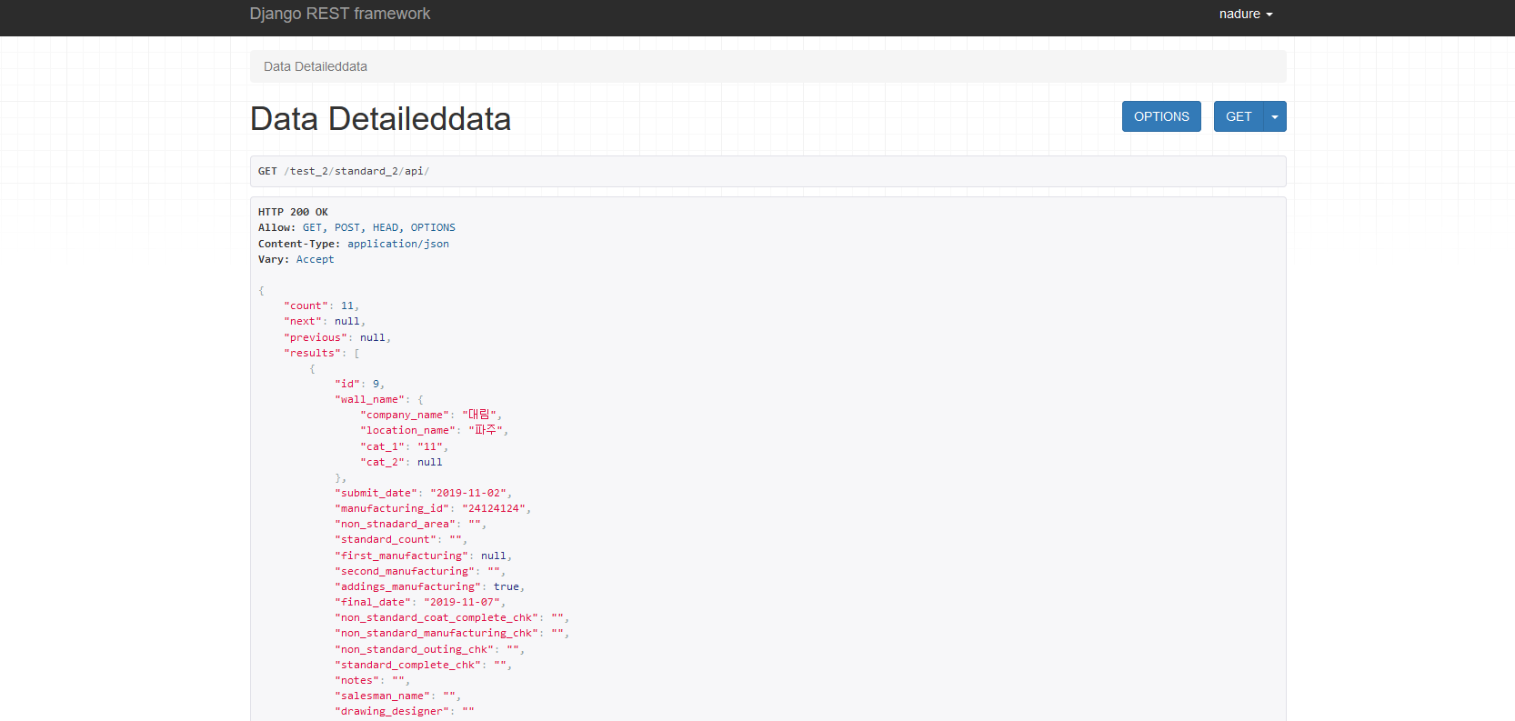This screenshot has height=721, width=1515.
Task: Select the Vary Accept header line
Action: (x=296, y=259)
